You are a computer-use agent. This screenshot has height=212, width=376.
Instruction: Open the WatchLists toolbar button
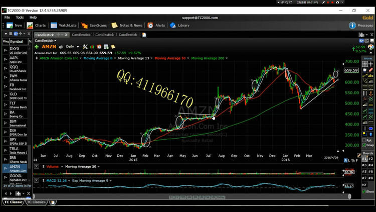pyautogui.click(x=64, y=25)
